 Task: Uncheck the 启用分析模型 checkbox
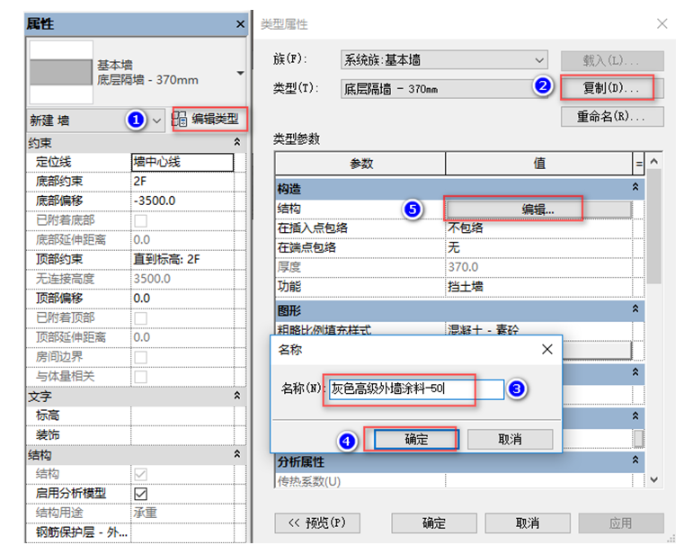pos(140,494)
